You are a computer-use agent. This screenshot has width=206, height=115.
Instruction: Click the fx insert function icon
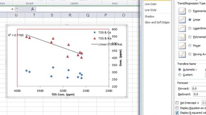(x=33, y=9)
